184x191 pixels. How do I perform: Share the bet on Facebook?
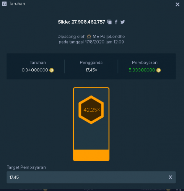116,22
